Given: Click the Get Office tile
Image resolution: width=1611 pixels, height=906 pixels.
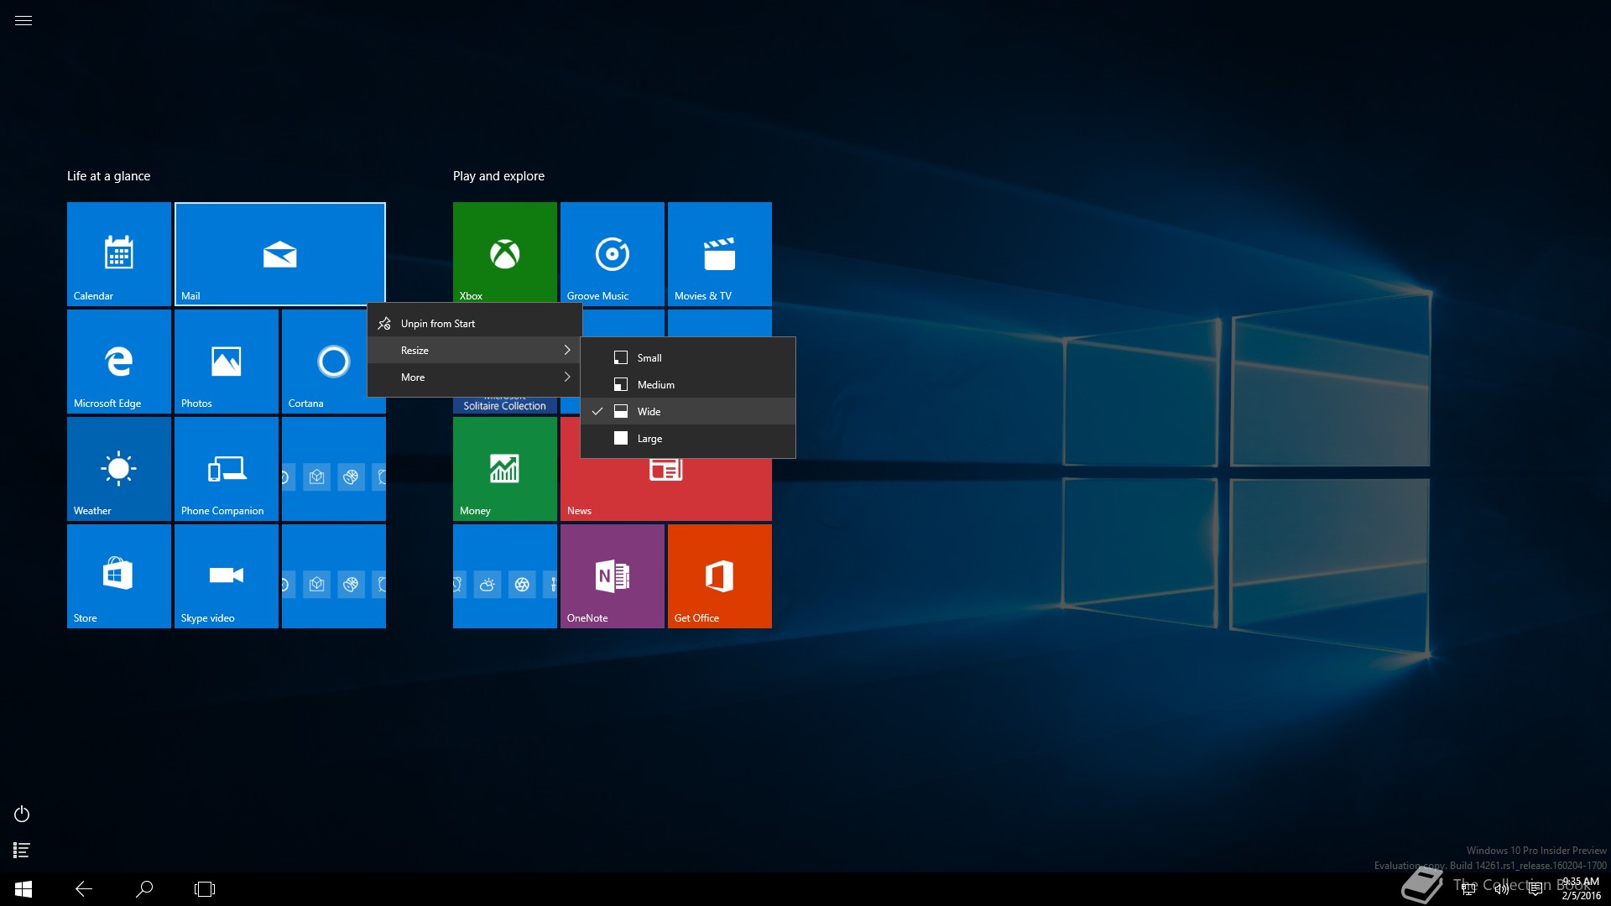Looking at the screenshot, I should 719,575.
